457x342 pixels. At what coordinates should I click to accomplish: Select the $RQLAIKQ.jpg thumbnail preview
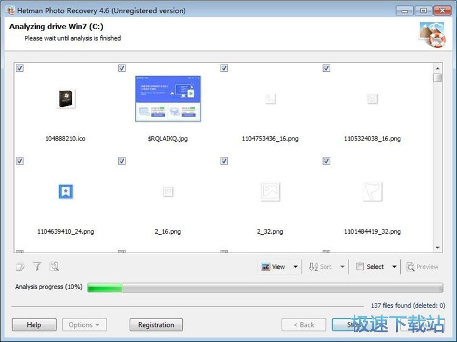click(168, 99)
